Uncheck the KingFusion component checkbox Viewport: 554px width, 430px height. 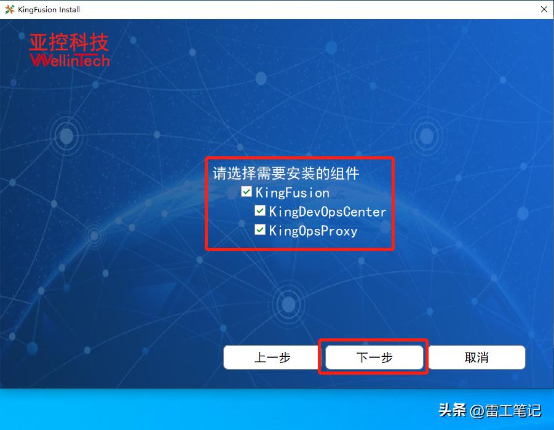[x=246, y=192]
